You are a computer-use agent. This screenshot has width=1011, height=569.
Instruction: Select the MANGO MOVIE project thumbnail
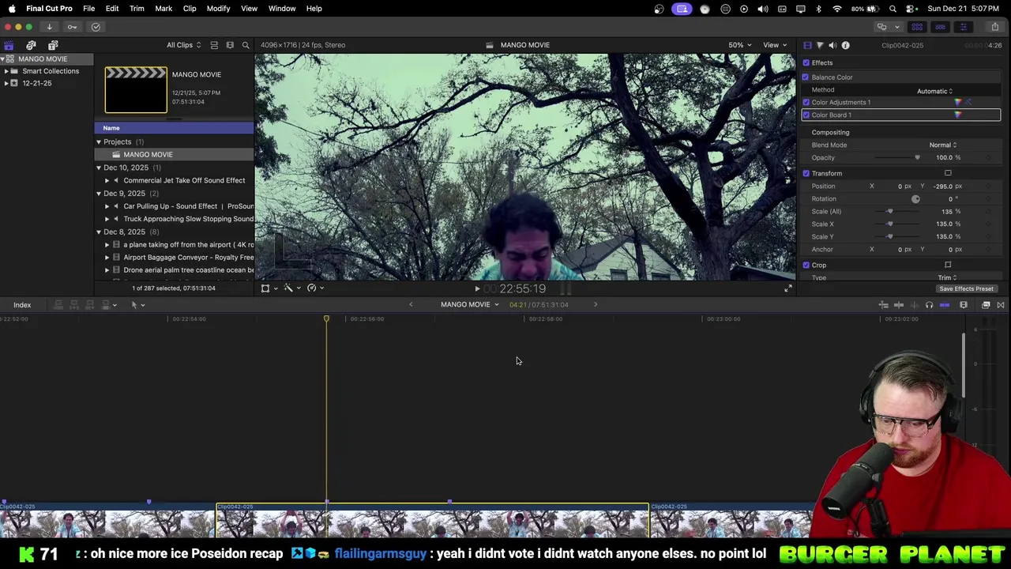coord(136,89)
